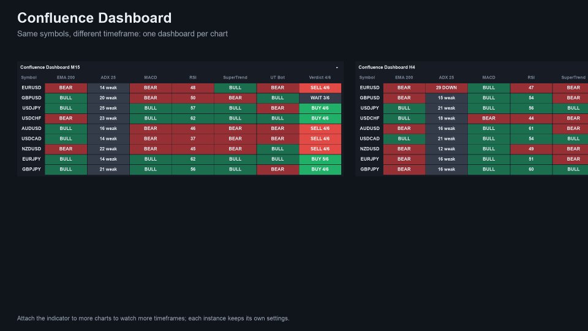This screenshot has width=588, height=331.
Task: Click USDCAD symbol in the M15 dashboard
Action: 31,139
